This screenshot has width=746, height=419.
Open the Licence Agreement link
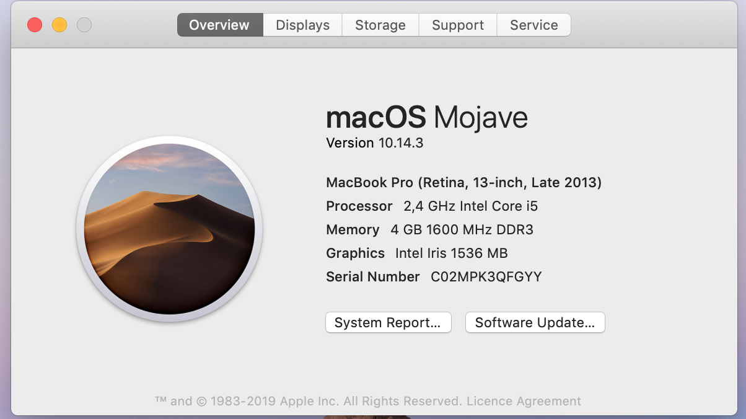click(x=524, y=401)
